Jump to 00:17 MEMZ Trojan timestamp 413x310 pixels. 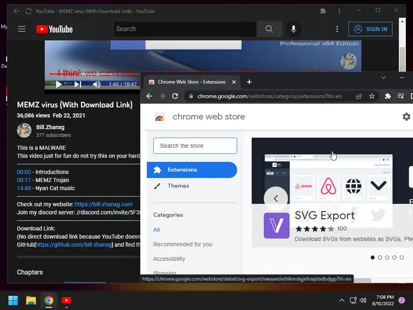tap(24, 180)
